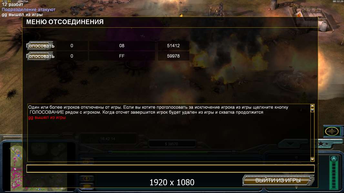Click the red 'gg вышел из игры' log message
Image resolution: width=344 pixels, height=193 pixels.
47,117
